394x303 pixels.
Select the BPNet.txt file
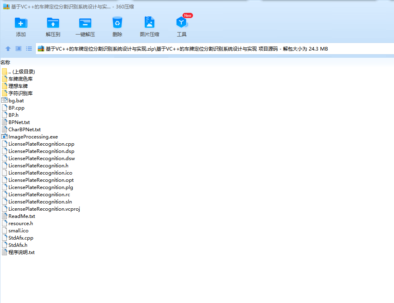click(16, 122)
